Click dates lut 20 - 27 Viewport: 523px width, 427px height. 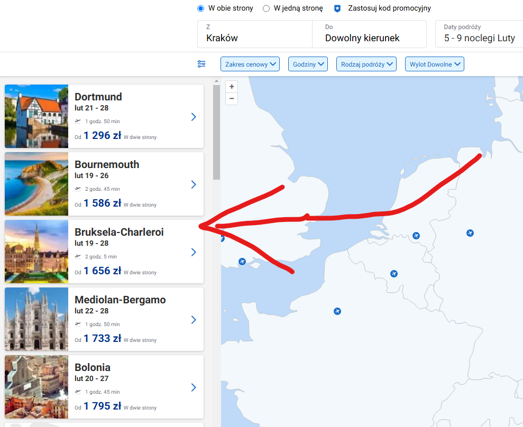pos(91,379)
